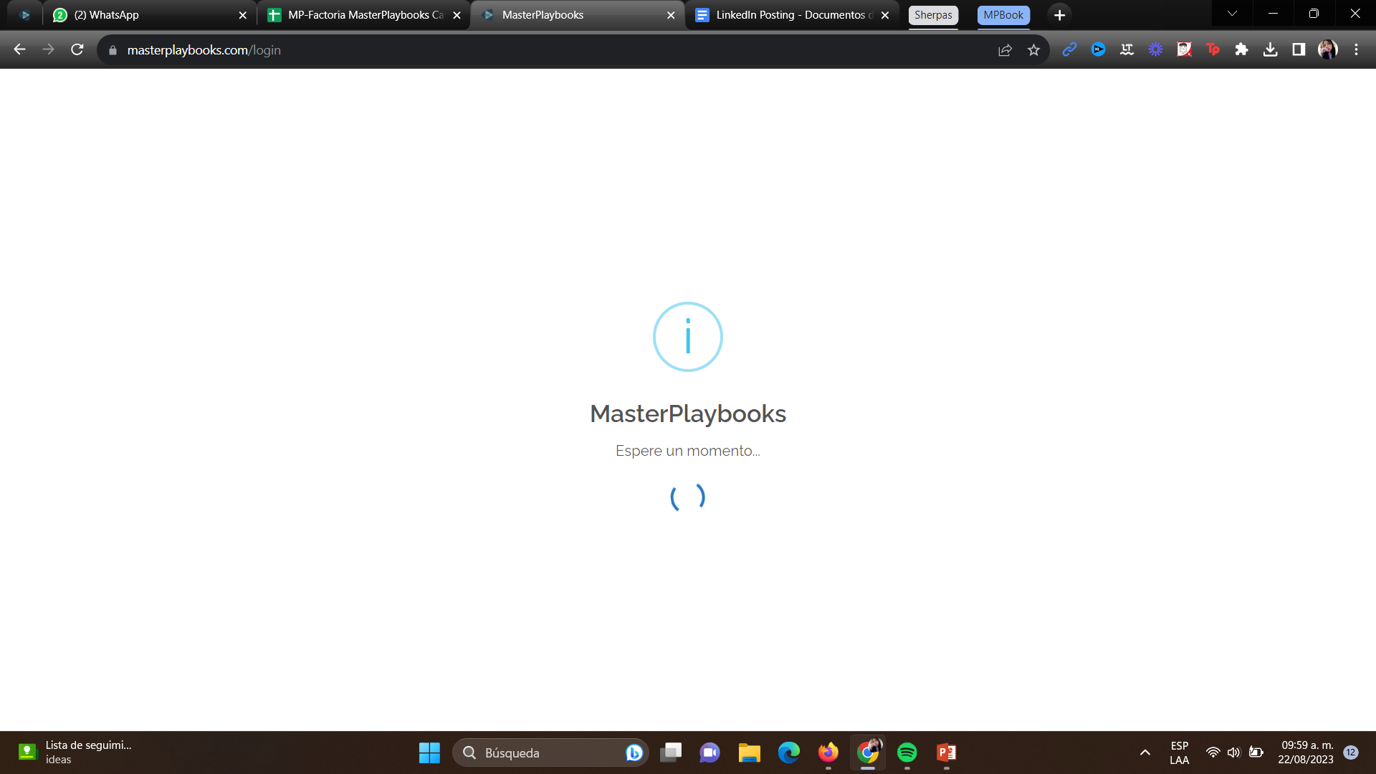Close the LinkedIn Posting tab
The height and width of the screenshot is (774, 1376).
click(885, 15)
